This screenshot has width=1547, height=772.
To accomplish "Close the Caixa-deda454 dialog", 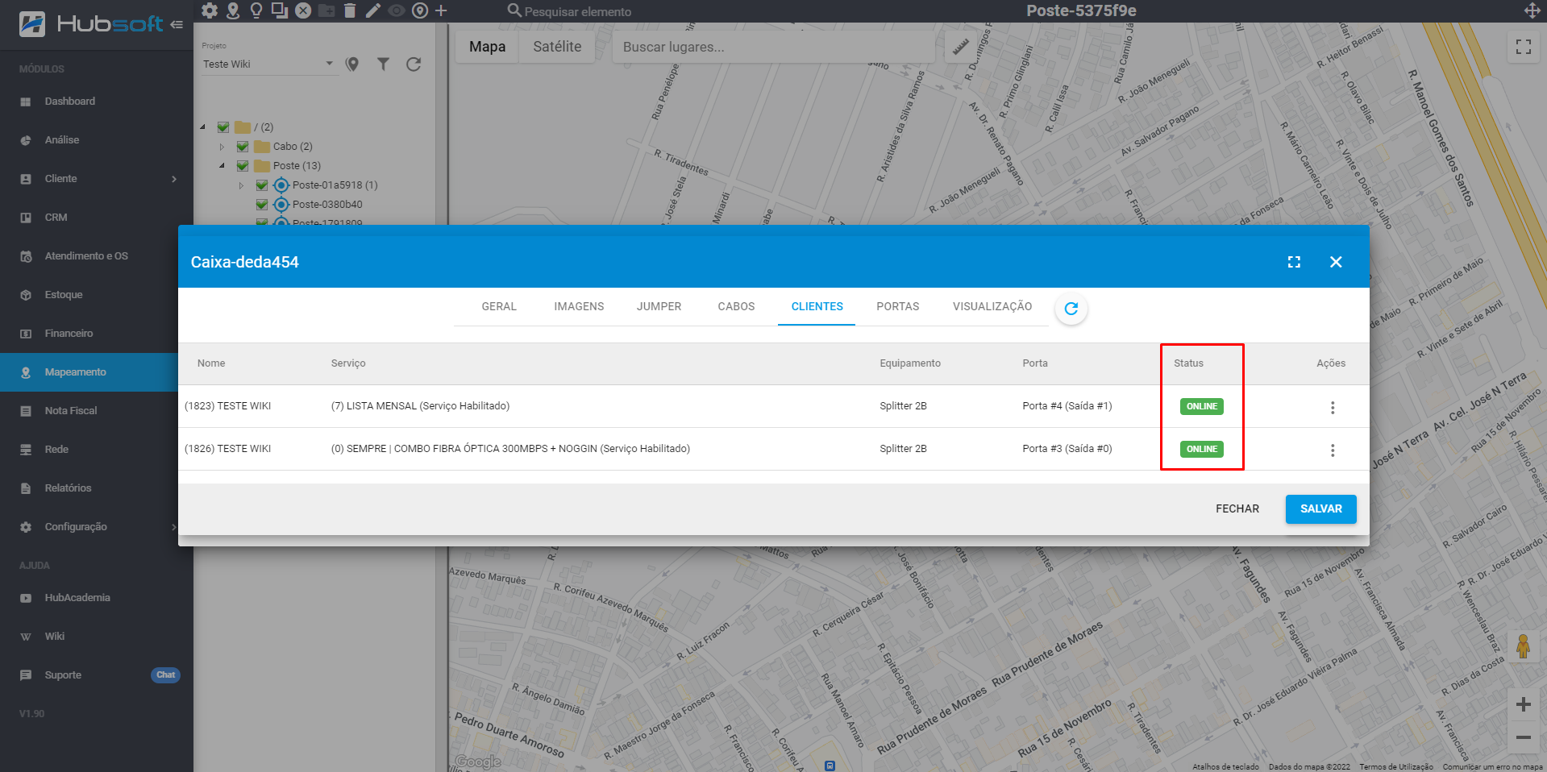I will click(1336, 262).
